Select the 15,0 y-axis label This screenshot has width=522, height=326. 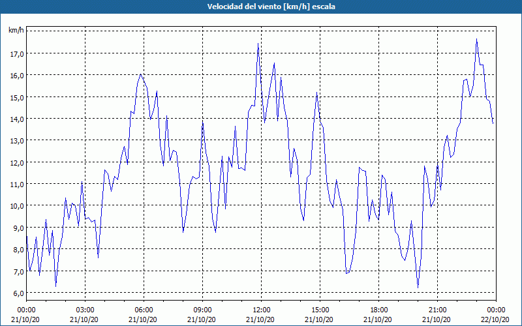(17, 97)
